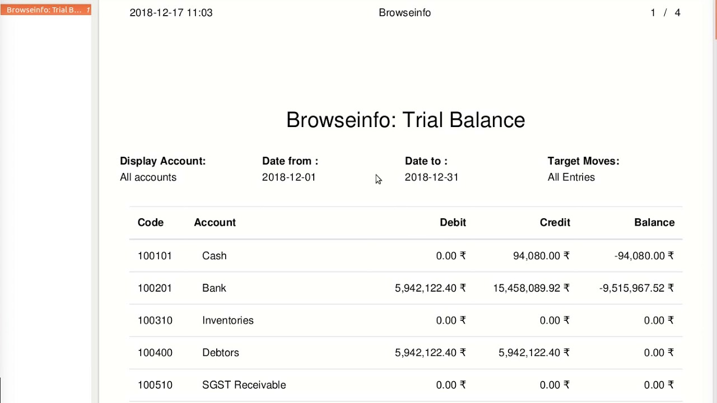Click the Balance column header
Image resolution: width=717 pixels, height=403 pixels.
coord(654,222)
